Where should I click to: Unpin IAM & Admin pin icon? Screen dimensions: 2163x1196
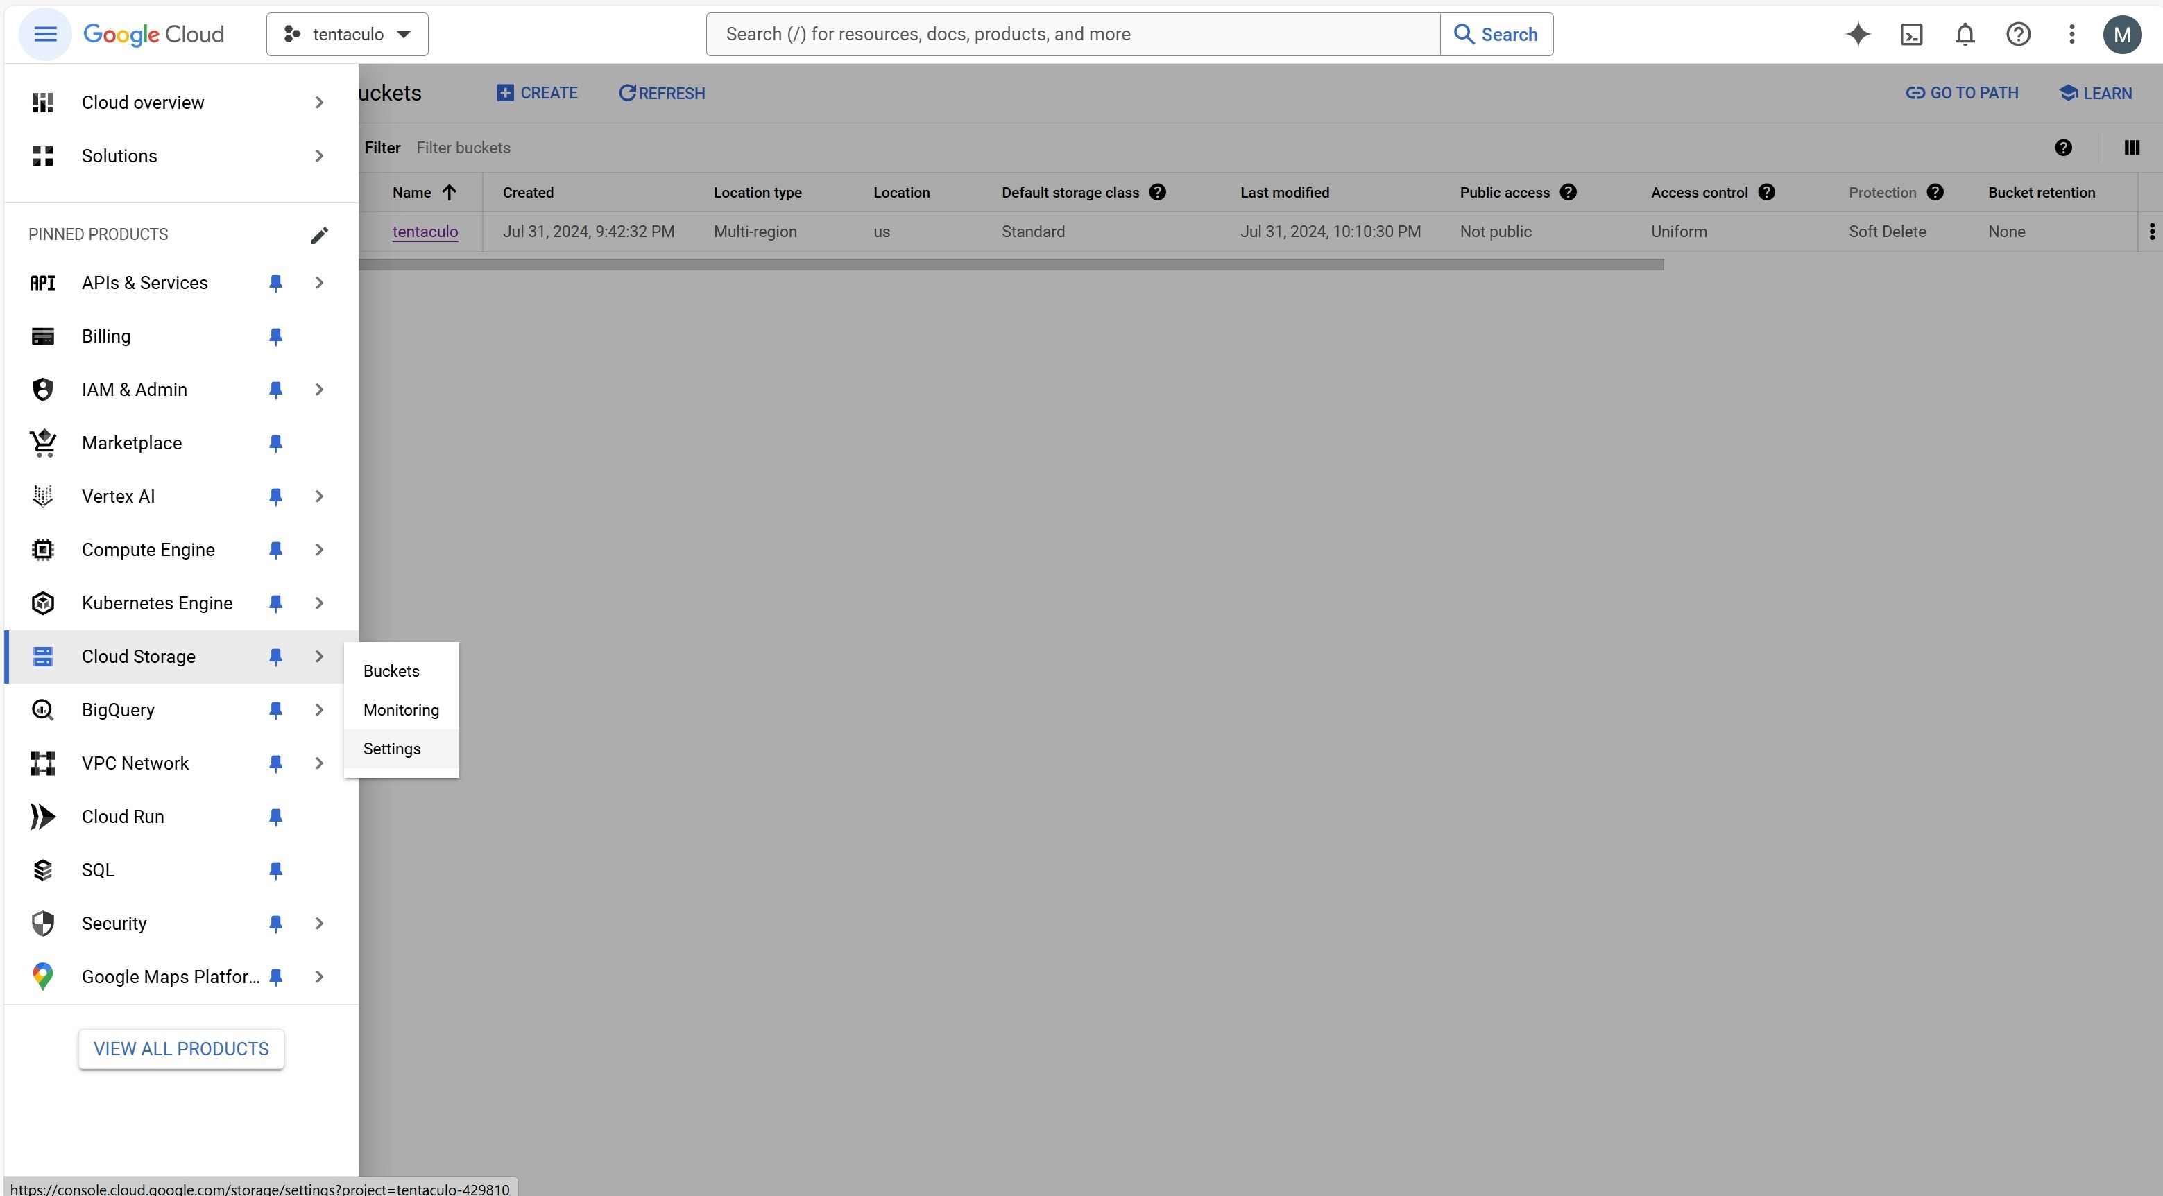pyautogui.click(x=275, y=390)
